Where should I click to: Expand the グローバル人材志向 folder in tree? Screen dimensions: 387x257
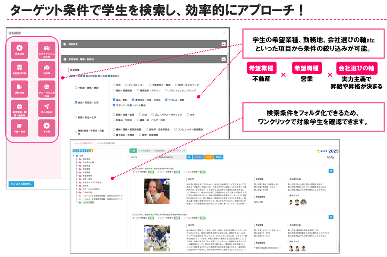point(77,189)
